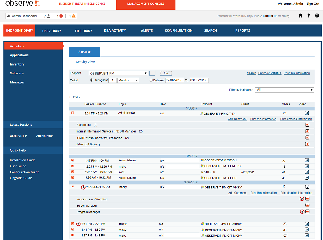Click the Endpoint statistics link
This screenshot has width=323, height=240.
270,73
